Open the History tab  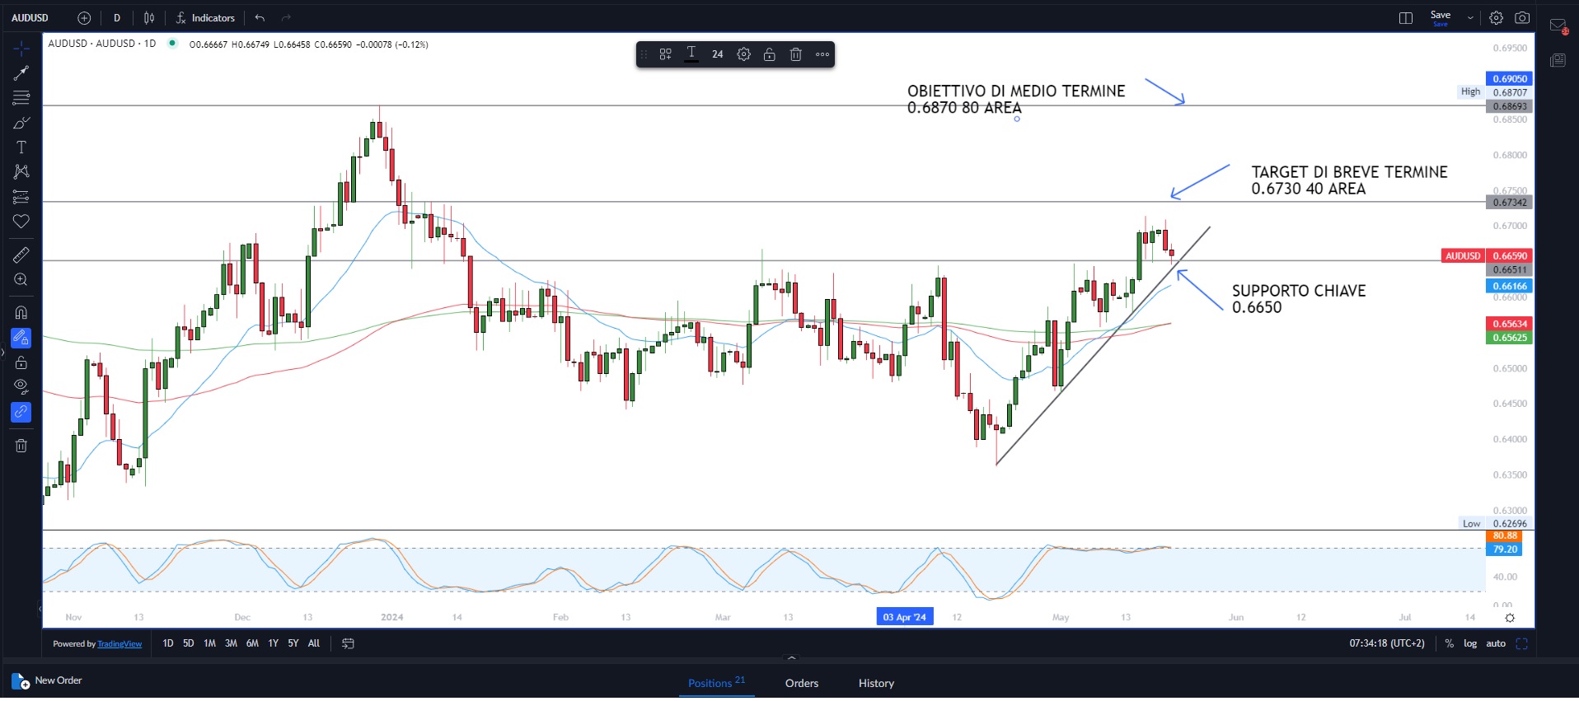(876, 683)
